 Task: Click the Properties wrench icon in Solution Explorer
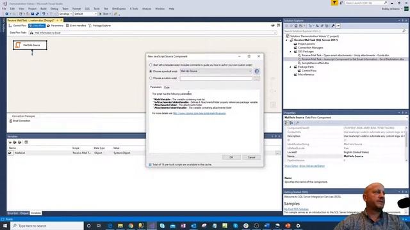pyautogui.click(x=333, y=26)
